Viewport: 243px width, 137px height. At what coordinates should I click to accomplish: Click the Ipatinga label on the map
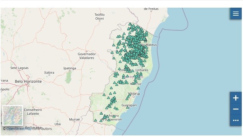(x=69, y=68)
